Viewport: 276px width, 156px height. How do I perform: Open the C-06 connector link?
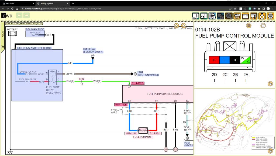click(x=82, y=79)
